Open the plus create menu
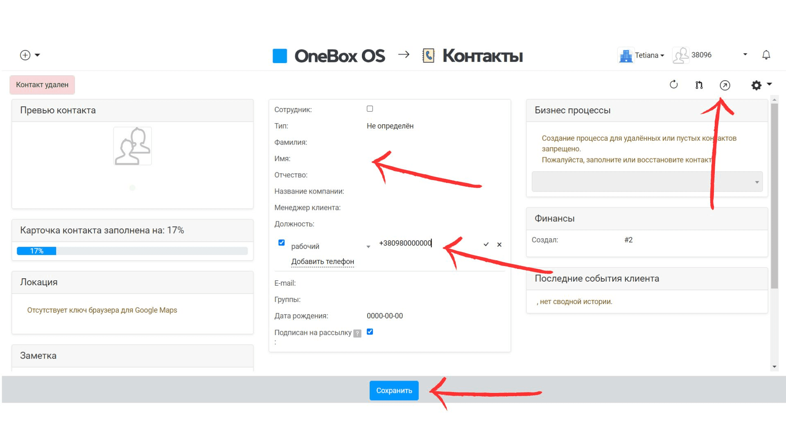Screen dimensions: 786x442 tap(29, 55)
